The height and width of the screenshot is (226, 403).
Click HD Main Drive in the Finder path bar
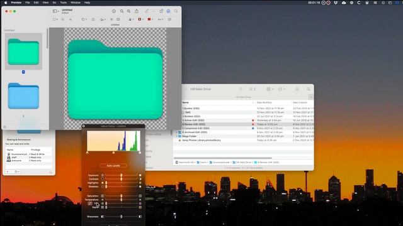[x=242, y=163]
